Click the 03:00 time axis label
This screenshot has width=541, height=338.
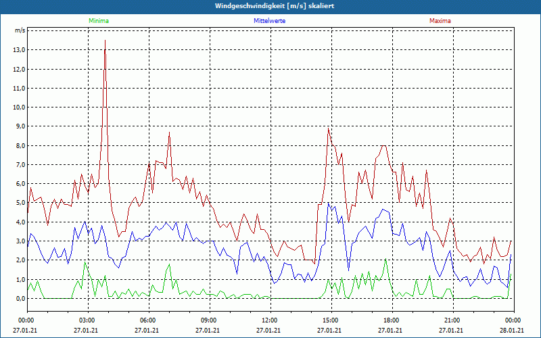[x=87, y=320]
